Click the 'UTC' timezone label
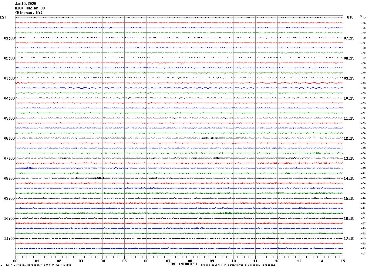 coord(350,17)
